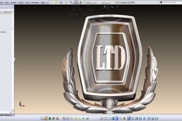Expand the Print dropdown arrow

point(68,2)
